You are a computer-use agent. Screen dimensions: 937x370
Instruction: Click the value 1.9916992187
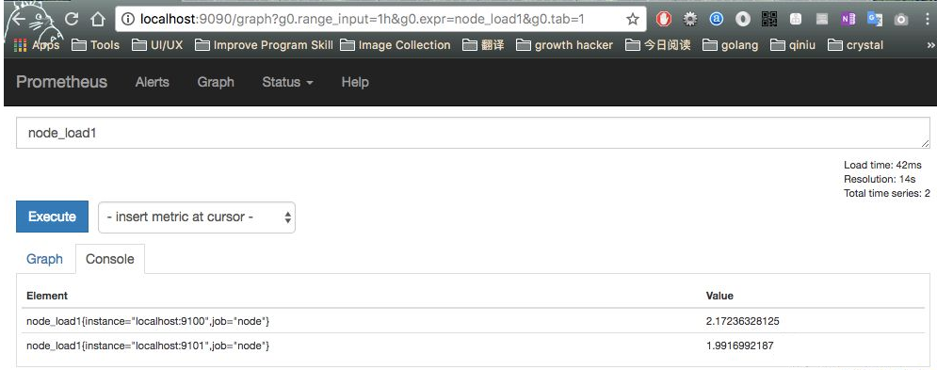(x=740, y=346)
